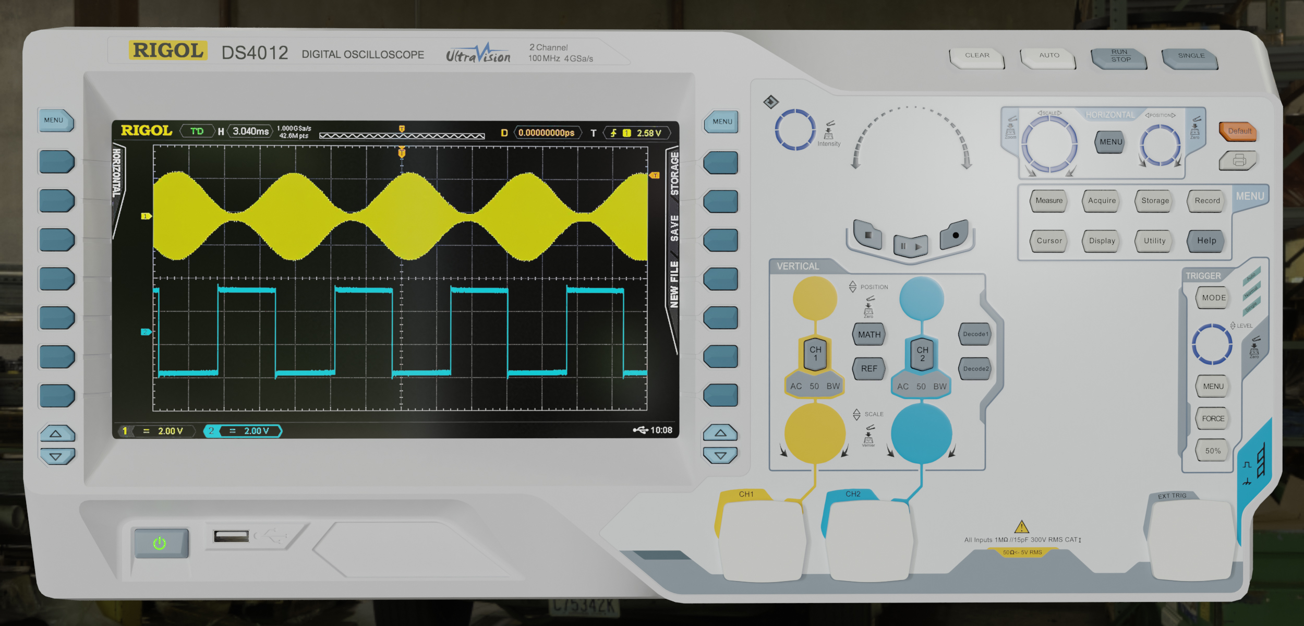This screenshot has width=1304, height=626.
Task: Click the USB status icon beside 10:08
Action: coord(640,430)
